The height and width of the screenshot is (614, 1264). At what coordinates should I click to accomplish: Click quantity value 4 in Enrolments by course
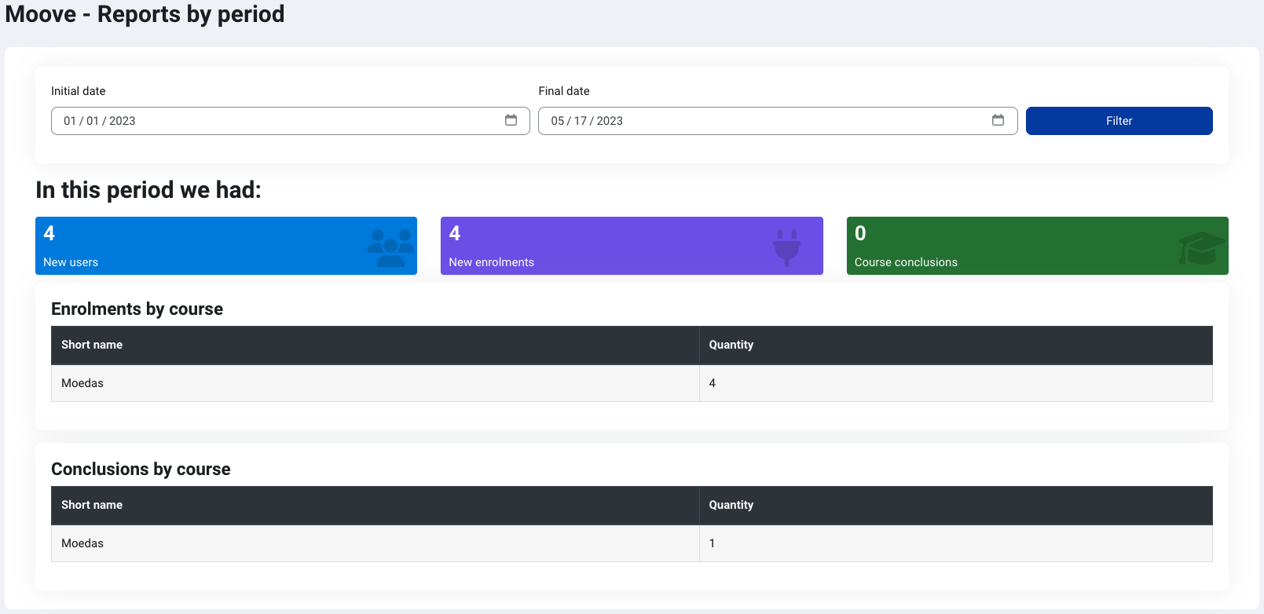[712, 383]
